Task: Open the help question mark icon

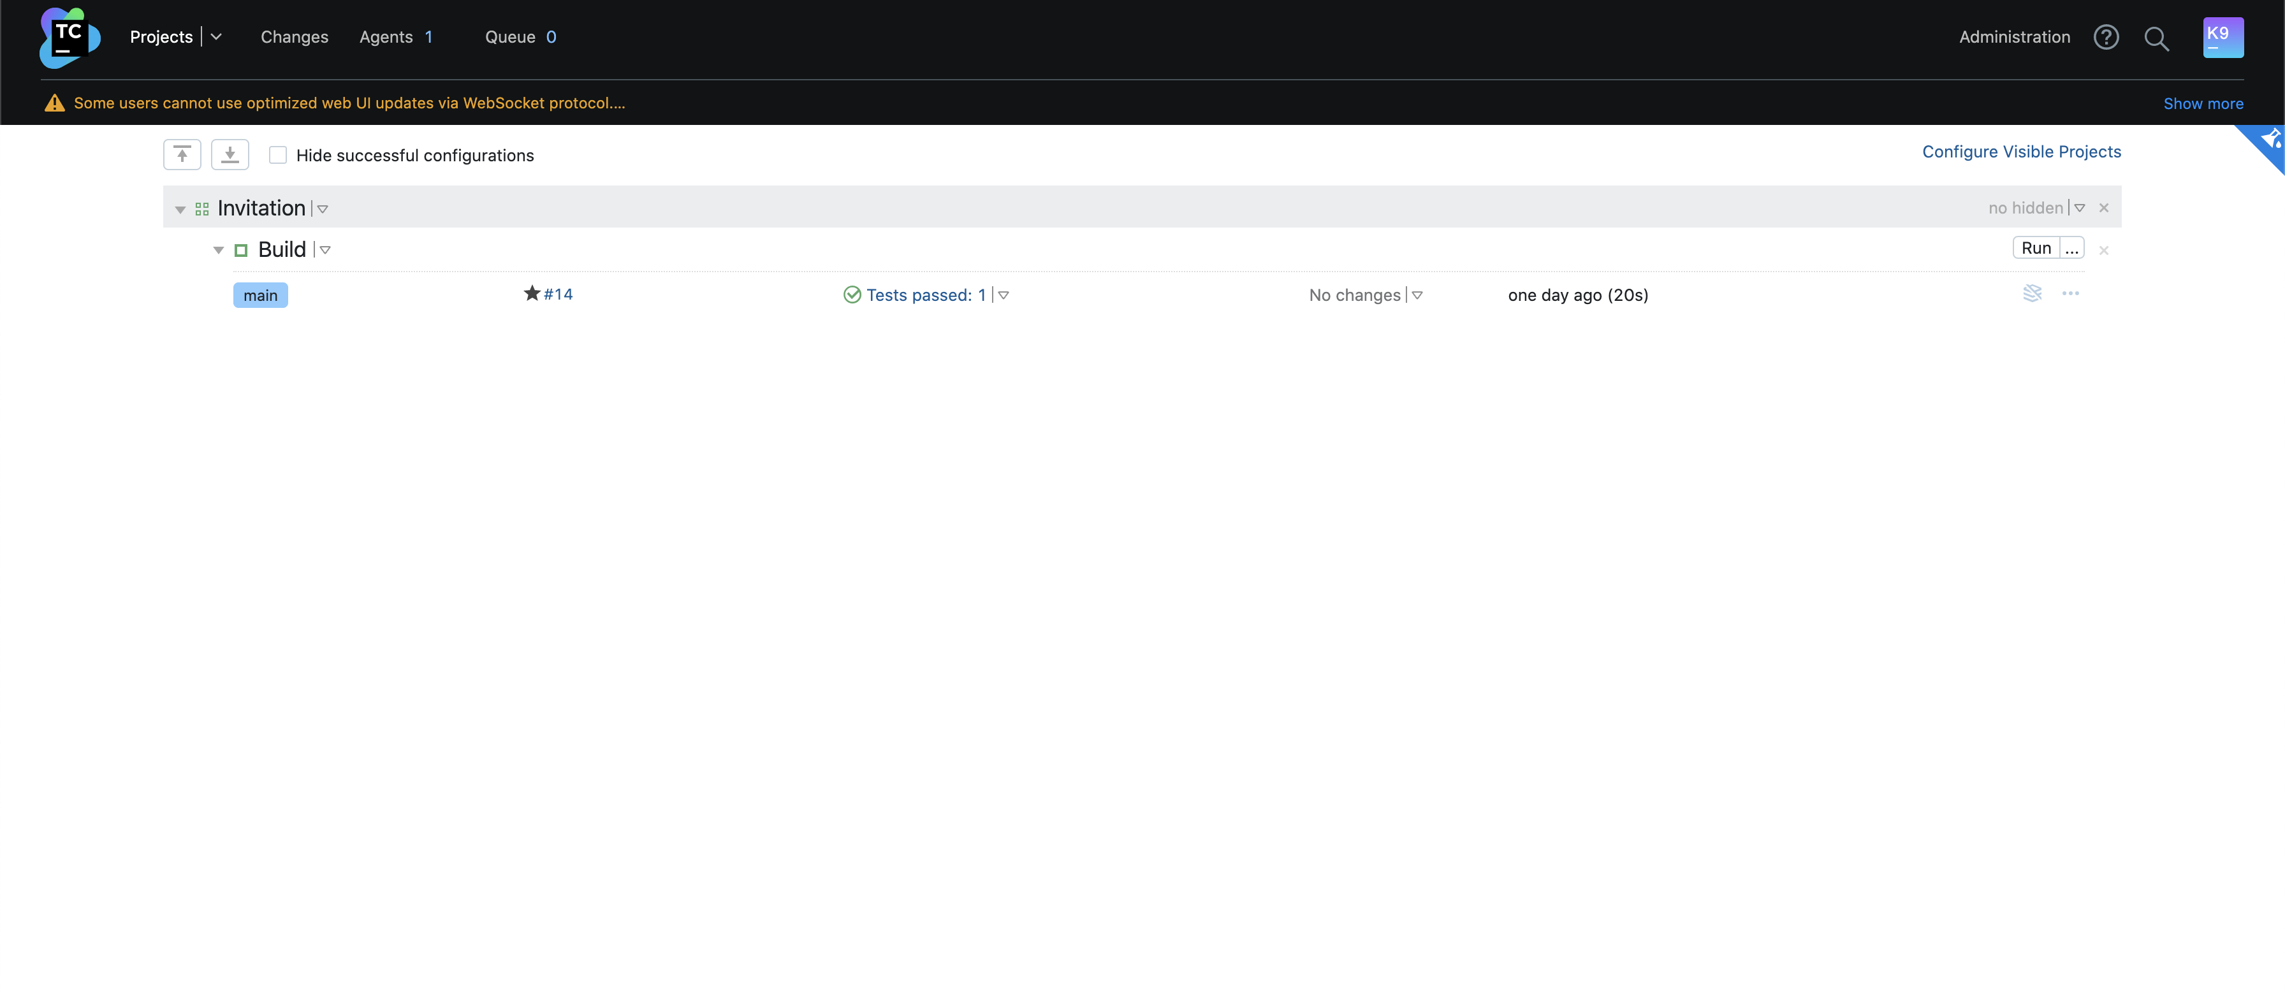Action: 2106,37
